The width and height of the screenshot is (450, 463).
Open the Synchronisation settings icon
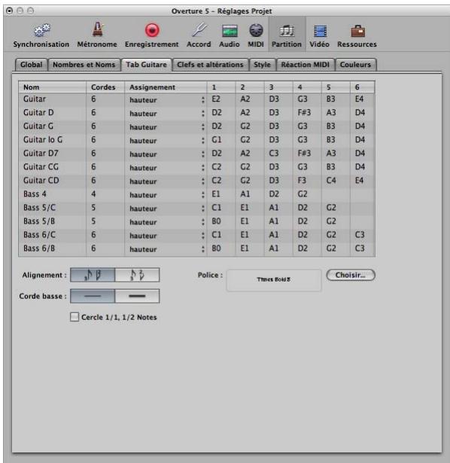click(41, 35)
